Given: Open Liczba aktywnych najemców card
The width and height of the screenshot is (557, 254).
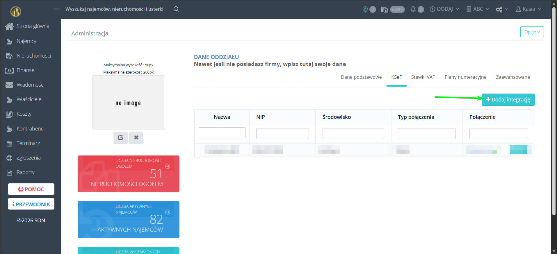Looking at the screenshot, I should click(x=129, y=219).
